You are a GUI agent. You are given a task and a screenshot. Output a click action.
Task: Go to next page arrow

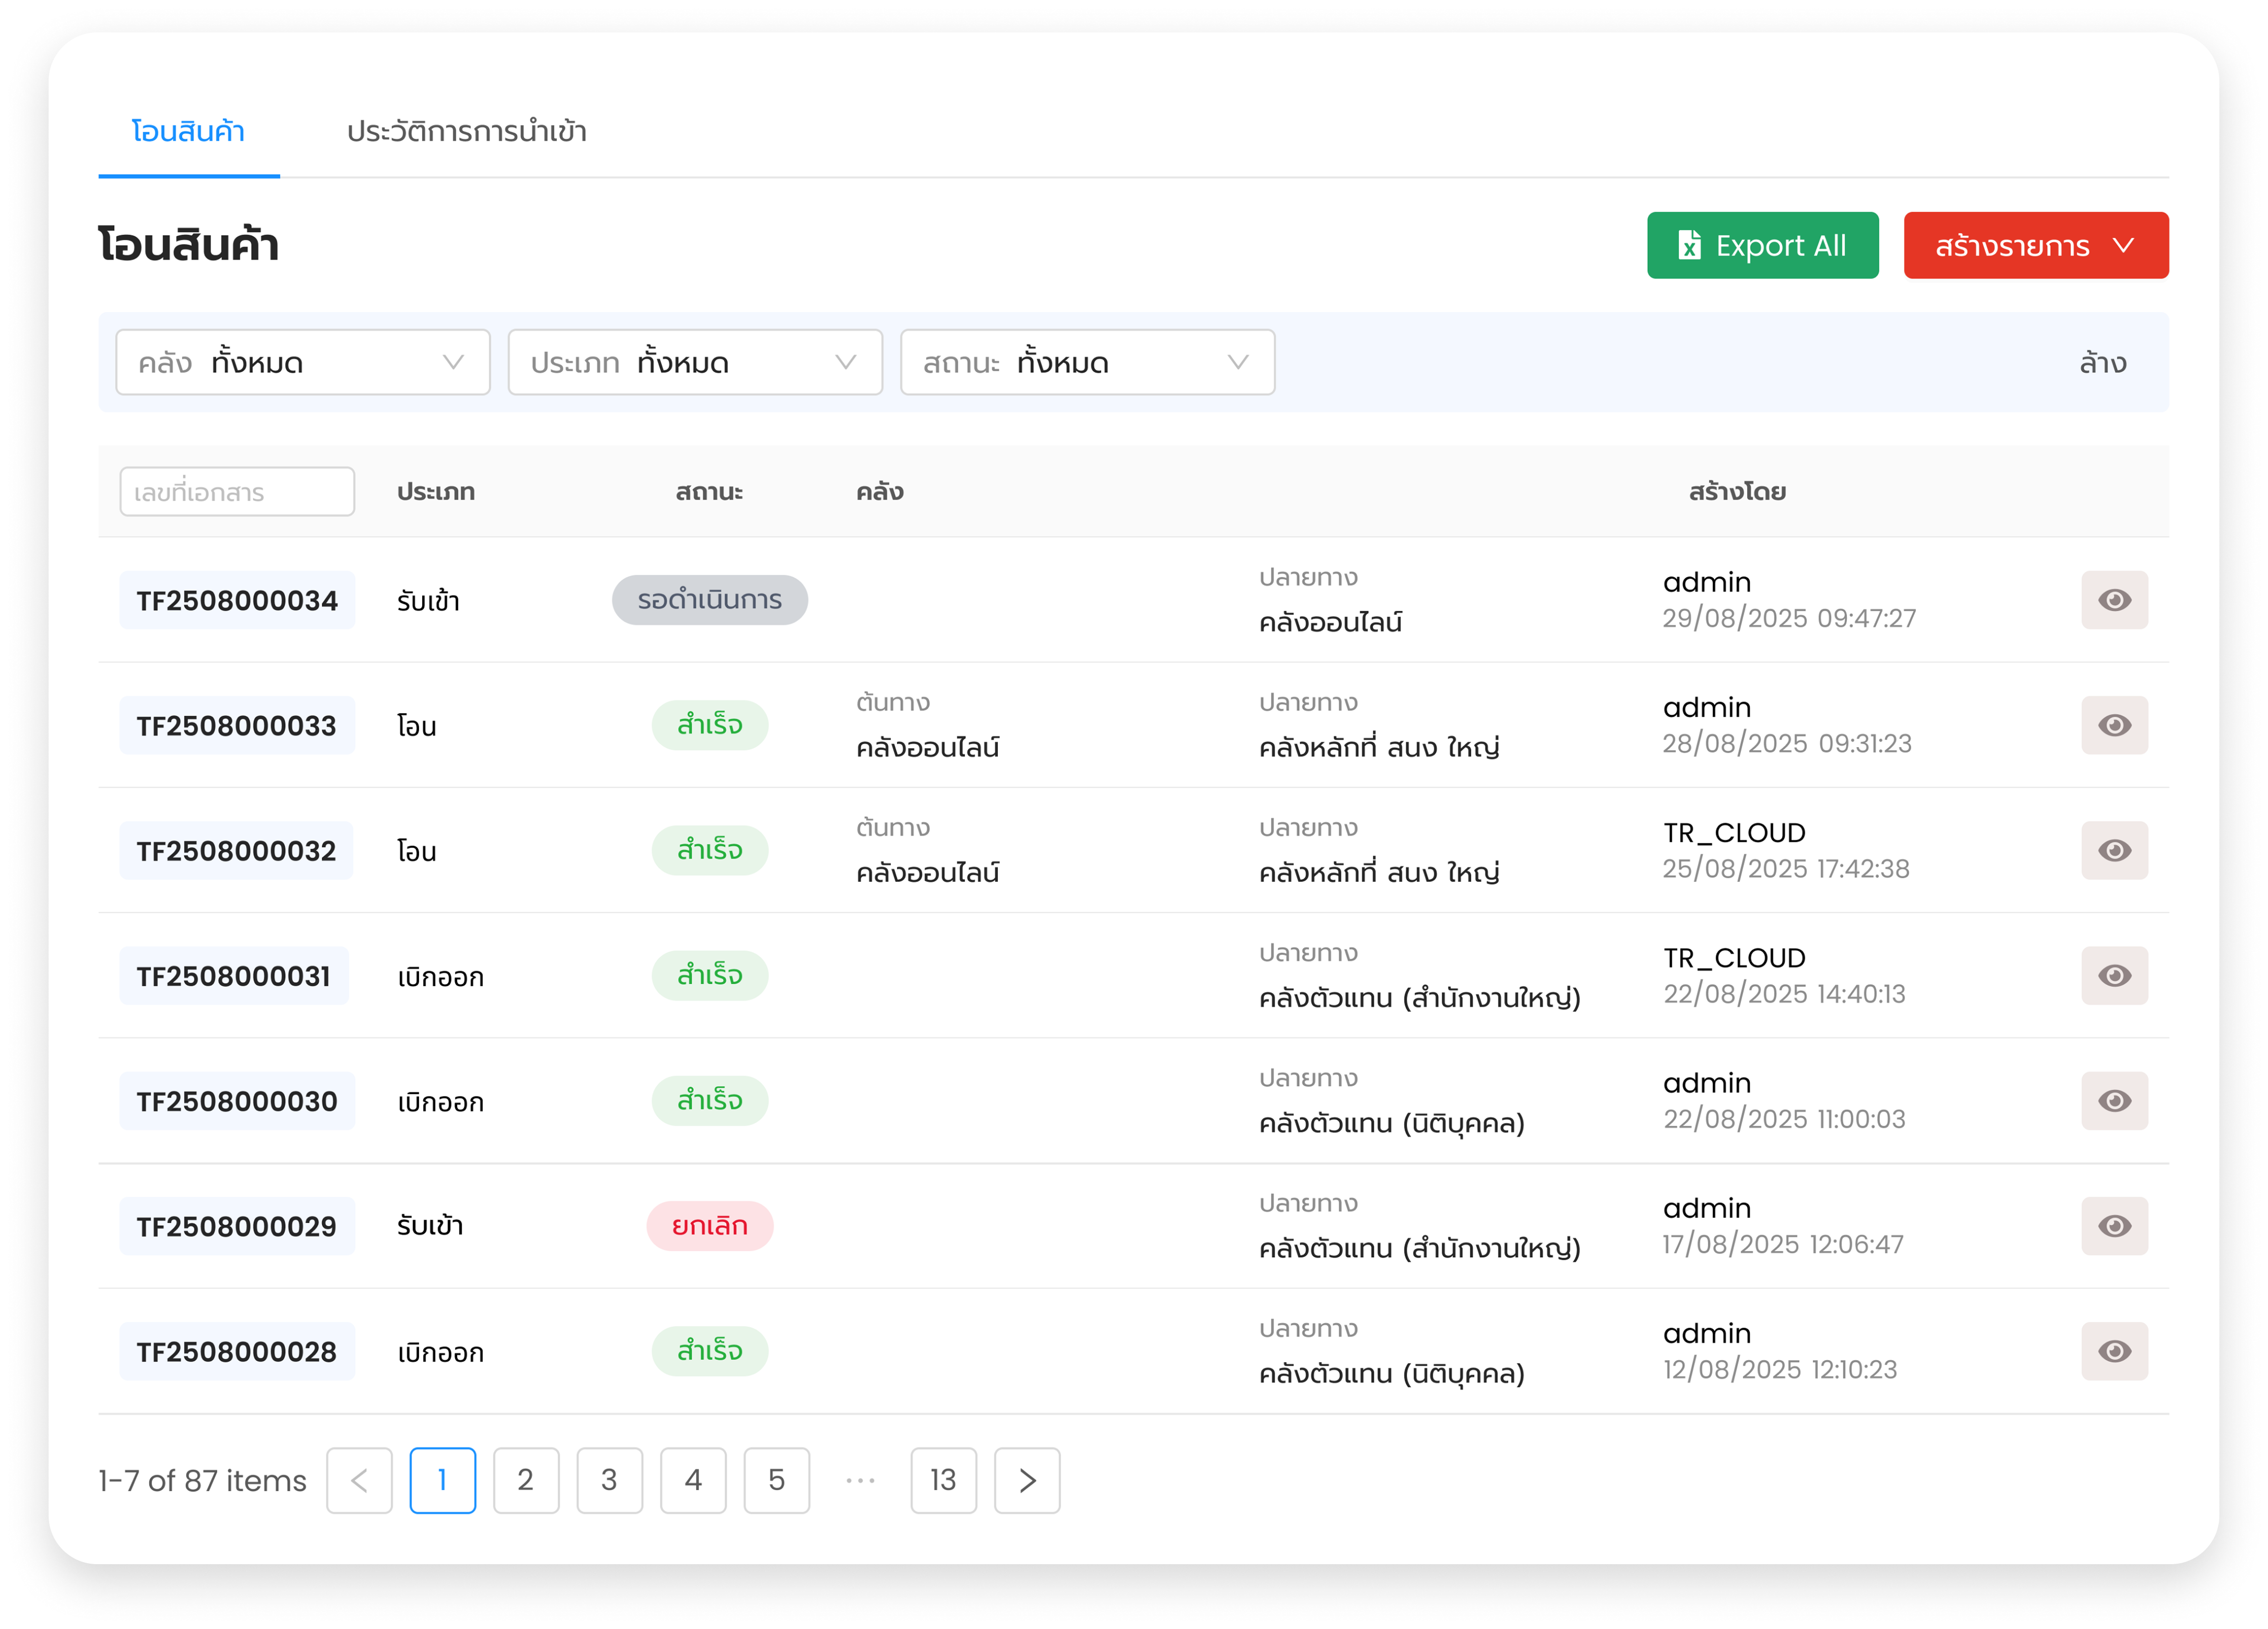(1026, 1480)
